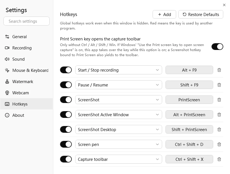Turn off the Screen pen hotkey
The width and height of the screenshot is (230, 174).
pyautogui.click(x=66, y=144)
